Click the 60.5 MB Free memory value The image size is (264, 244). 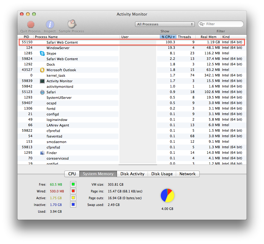[56, 184]
